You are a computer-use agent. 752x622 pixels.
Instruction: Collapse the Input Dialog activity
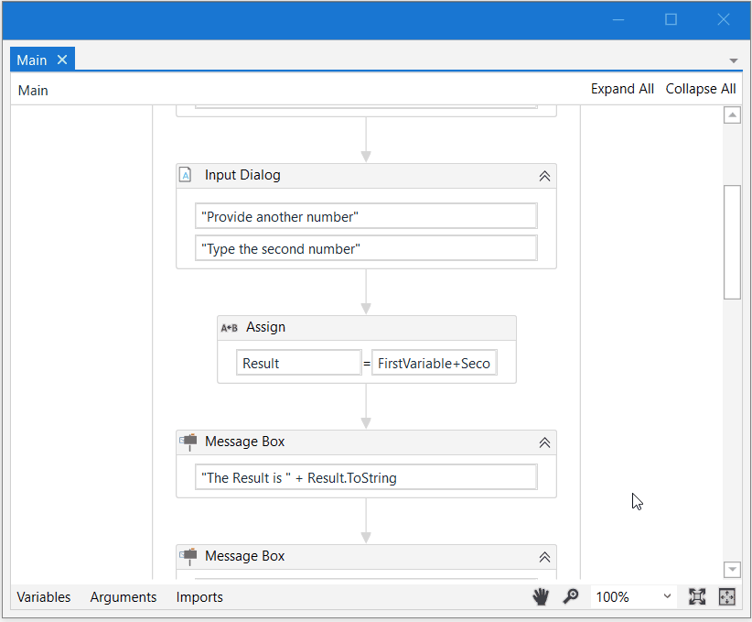coord(544,176)
